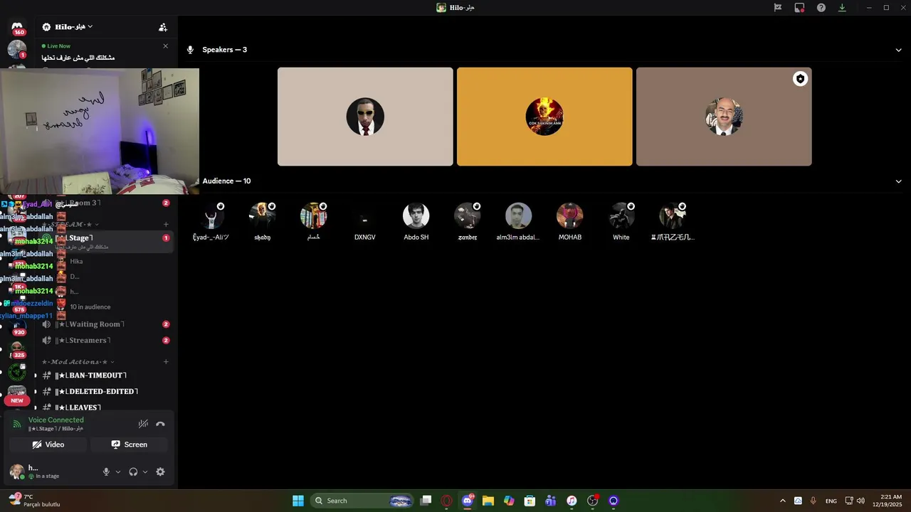This screenshot has width=911, height=512.
Task: Collapse the Speakers section chevron
Action: (x=898, y=50)
